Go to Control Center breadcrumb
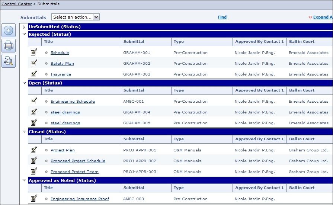 (x=17, y=4)
